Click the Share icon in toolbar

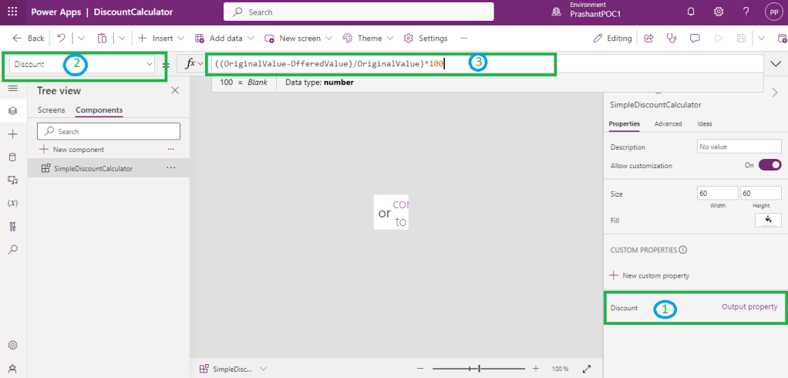[x=648, y=38]
